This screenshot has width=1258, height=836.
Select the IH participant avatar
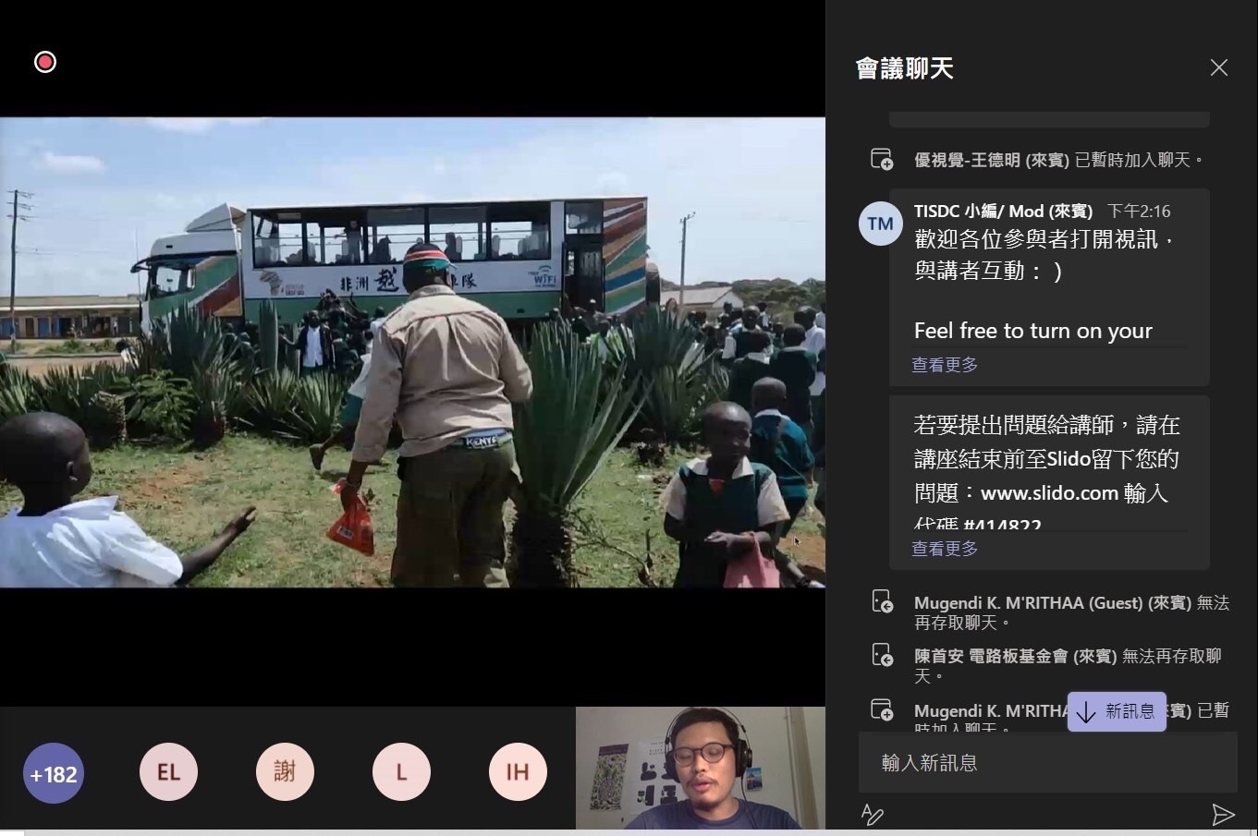pyautogui.click(x=518, y=772)
